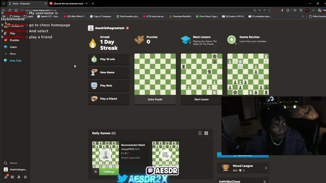Click the Play 10 min stopwatch icon

(94, 59)
